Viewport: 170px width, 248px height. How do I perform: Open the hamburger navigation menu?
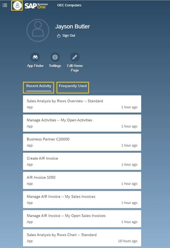click(x=5, y=6)
